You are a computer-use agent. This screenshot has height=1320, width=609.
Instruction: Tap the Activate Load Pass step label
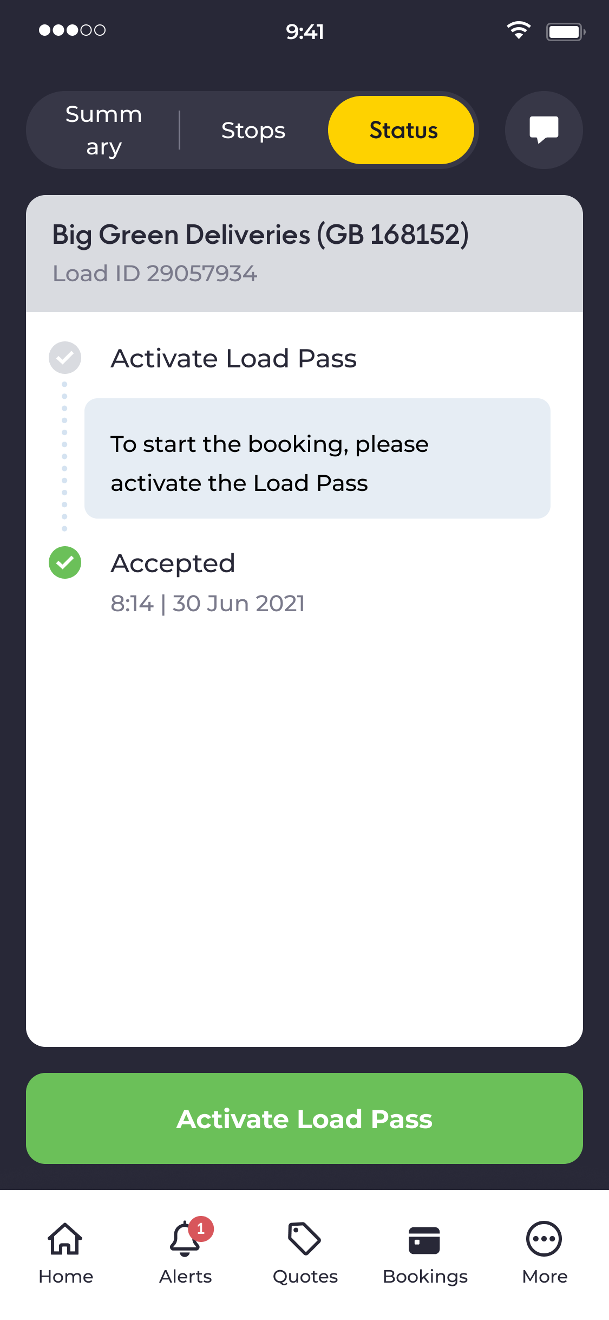234,359
